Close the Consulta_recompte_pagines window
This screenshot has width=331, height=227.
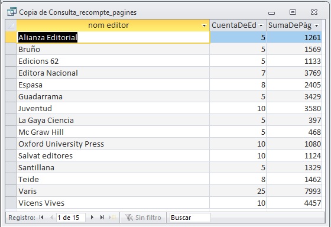tap(314, 12)
